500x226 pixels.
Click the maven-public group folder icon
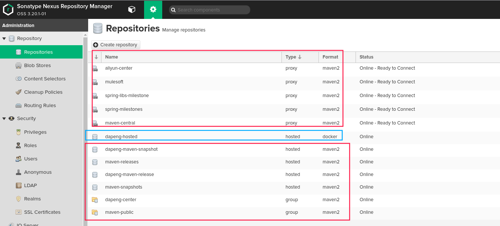pos(95,212)
